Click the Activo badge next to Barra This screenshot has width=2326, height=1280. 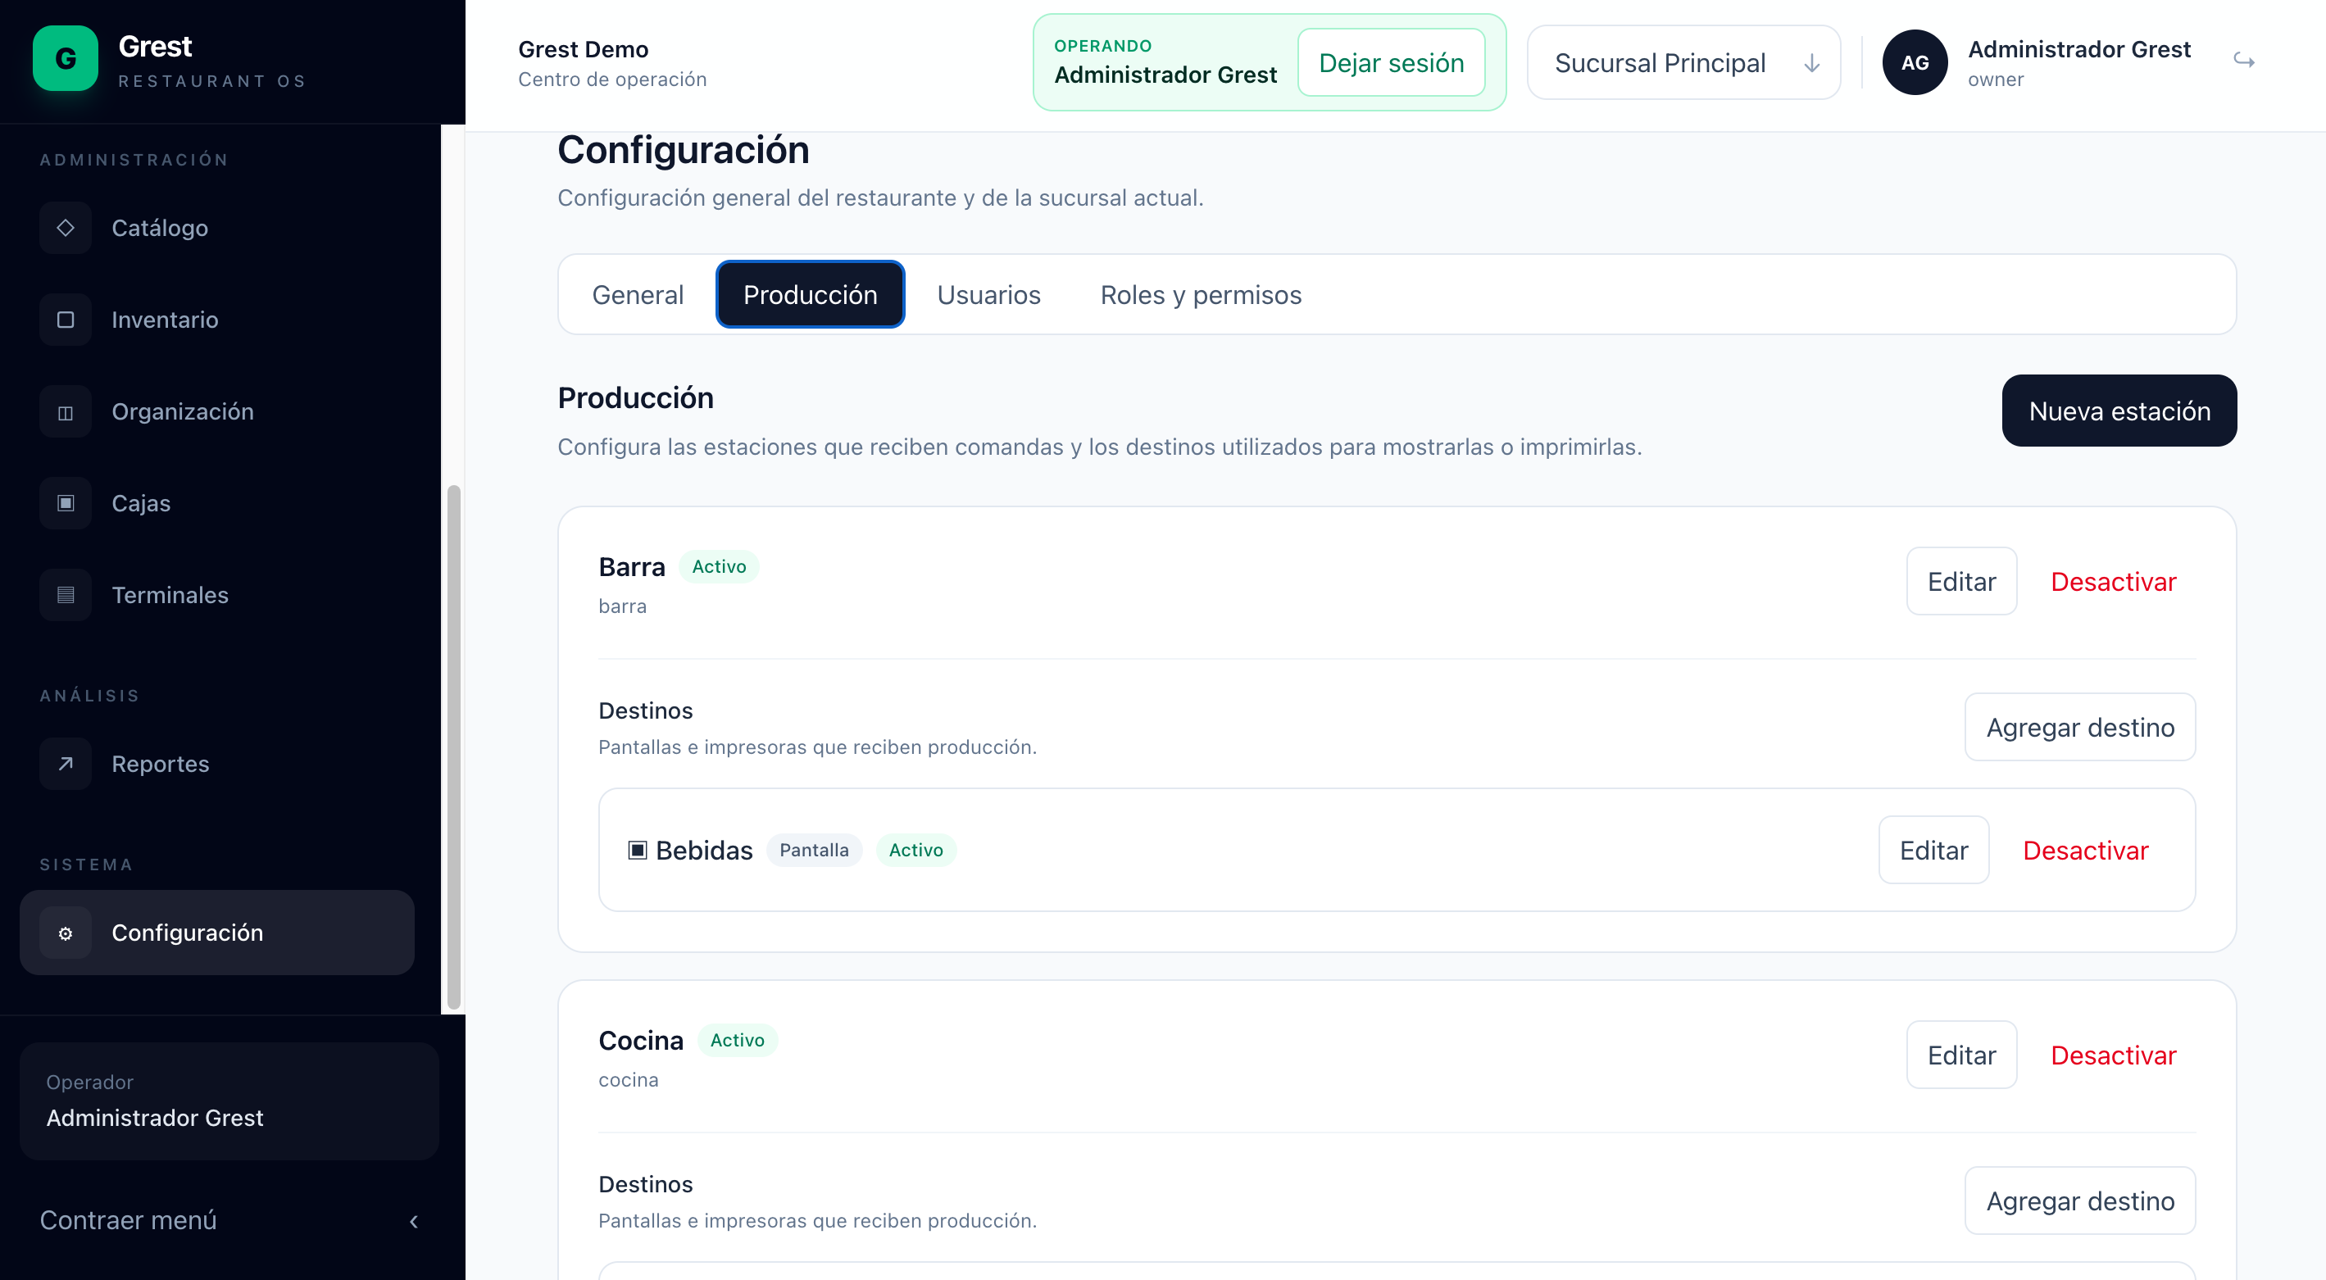pos(719,567)
